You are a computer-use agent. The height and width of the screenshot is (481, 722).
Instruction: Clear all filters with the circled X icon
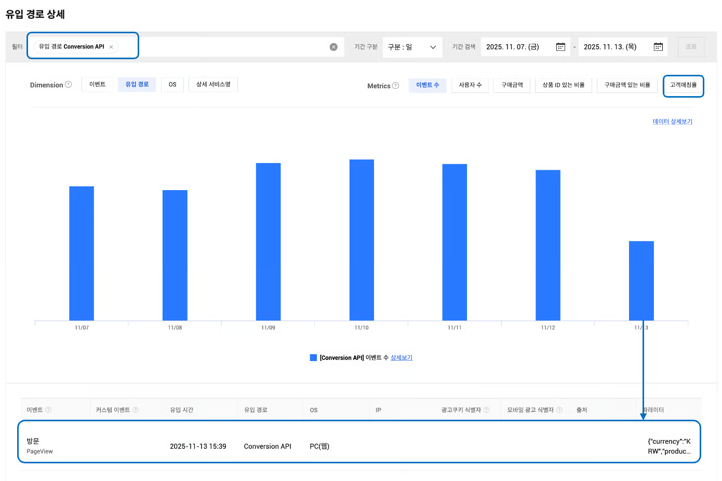pyautogui.click(x=333, y=47)
